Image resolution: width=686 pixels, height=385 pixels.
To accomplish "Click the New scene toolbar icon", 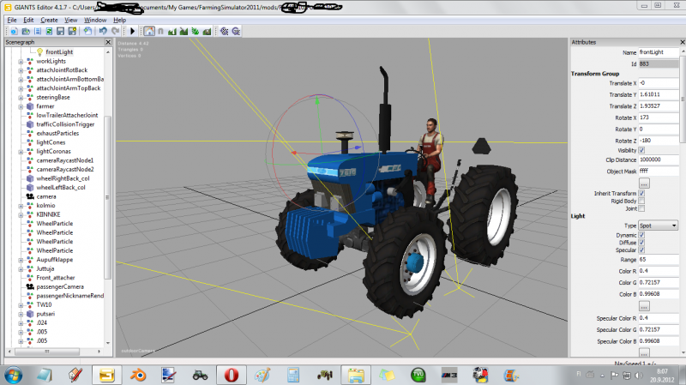I will coord(14,31).
